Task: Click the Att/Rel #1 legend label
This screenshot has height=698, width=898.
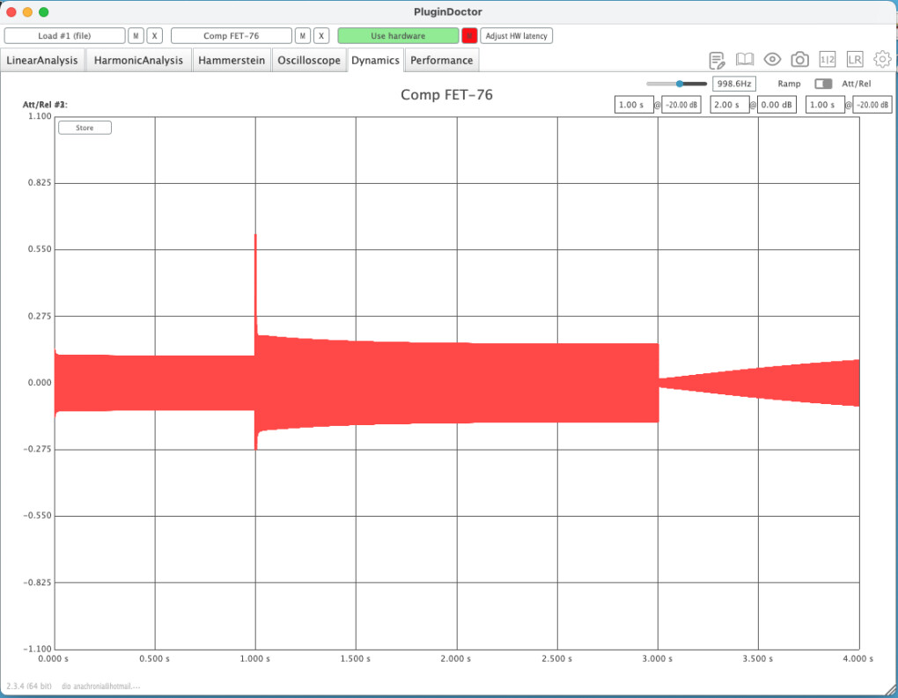Action: coord(45,105)
